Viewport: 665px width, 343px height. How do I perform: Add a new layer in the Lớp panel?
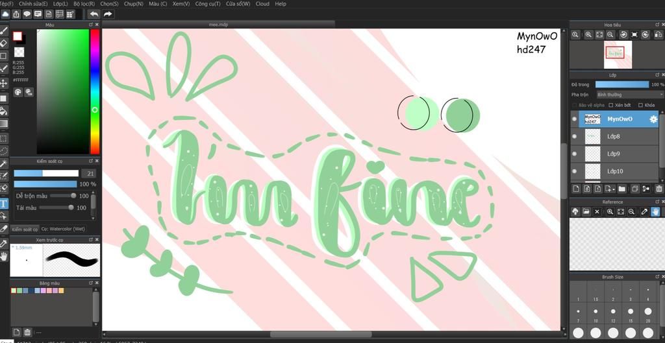coord(576,189)
